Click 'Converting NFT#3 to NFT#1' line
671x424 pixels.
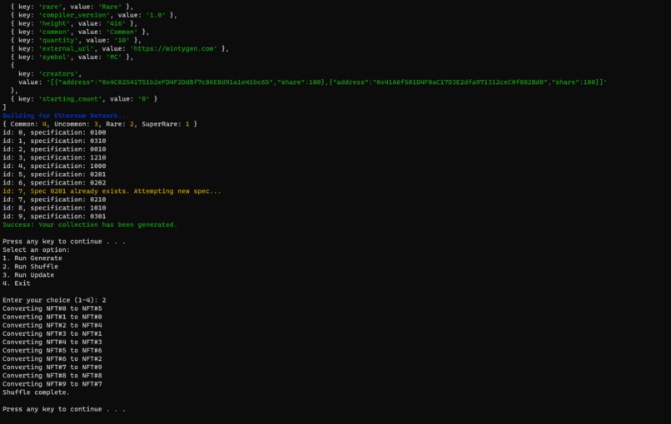click(52, 333)
